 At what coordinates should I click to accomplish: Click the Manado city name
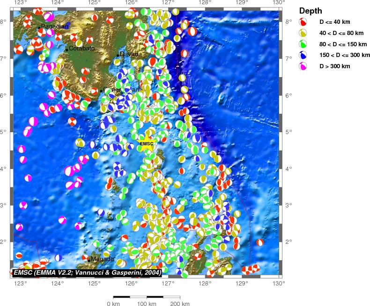coord(102,259)
